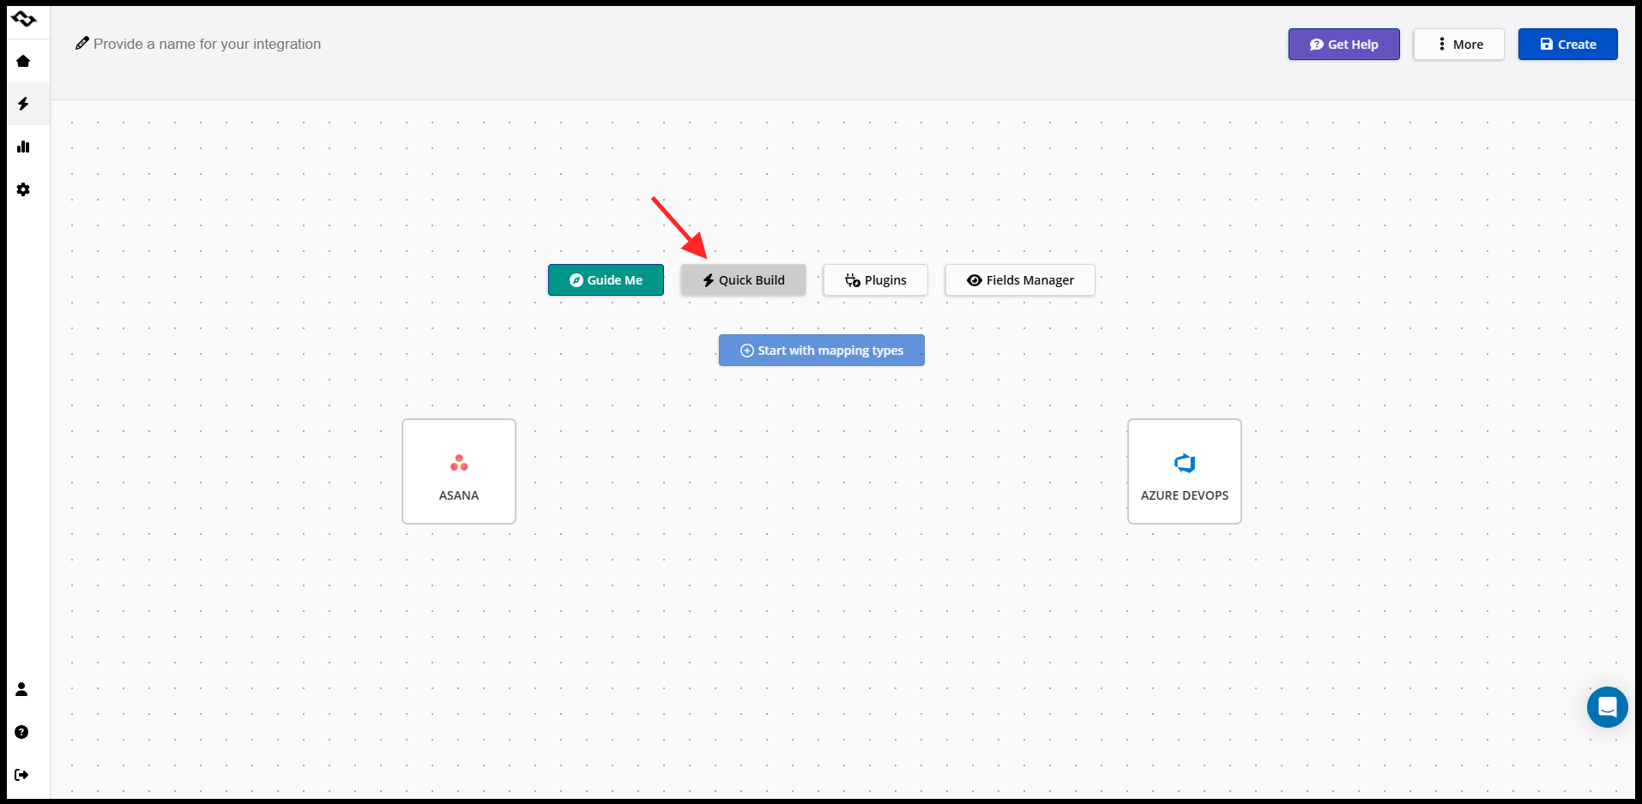Click the sign out icon in the sidebar
1642x804 pixels.
coord(21,775)
